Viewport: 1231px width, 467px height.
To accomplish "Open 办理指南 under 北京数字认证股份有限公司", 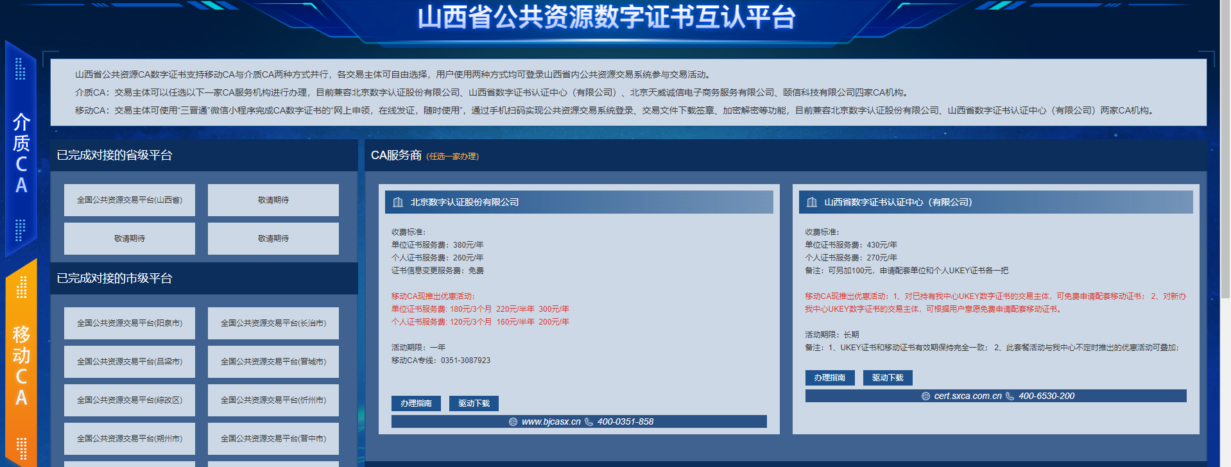I will coord(416,403).
